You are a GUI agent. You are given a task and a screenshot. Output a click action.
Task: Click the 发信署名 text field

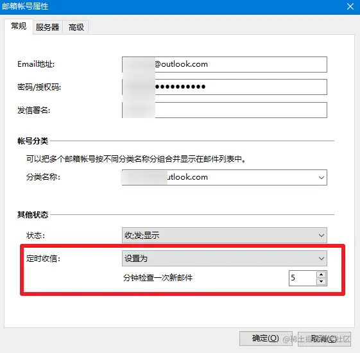tap(225, 110)
